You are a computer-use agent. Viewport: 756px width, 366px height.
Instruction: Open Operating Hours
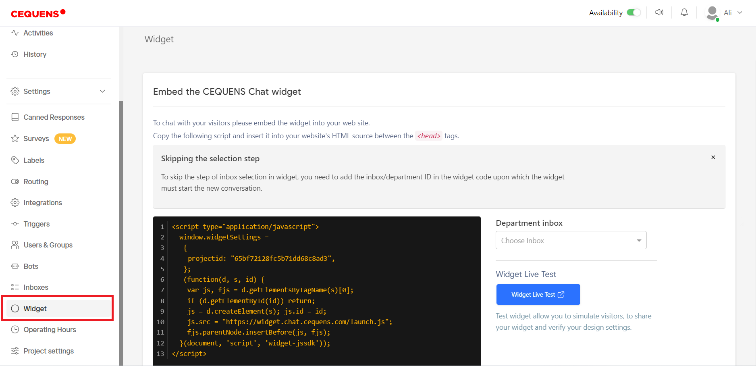(50, 330)
